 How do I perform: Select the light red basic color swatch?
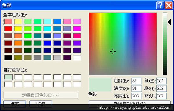pyautogui.click(x=8, y=22)
